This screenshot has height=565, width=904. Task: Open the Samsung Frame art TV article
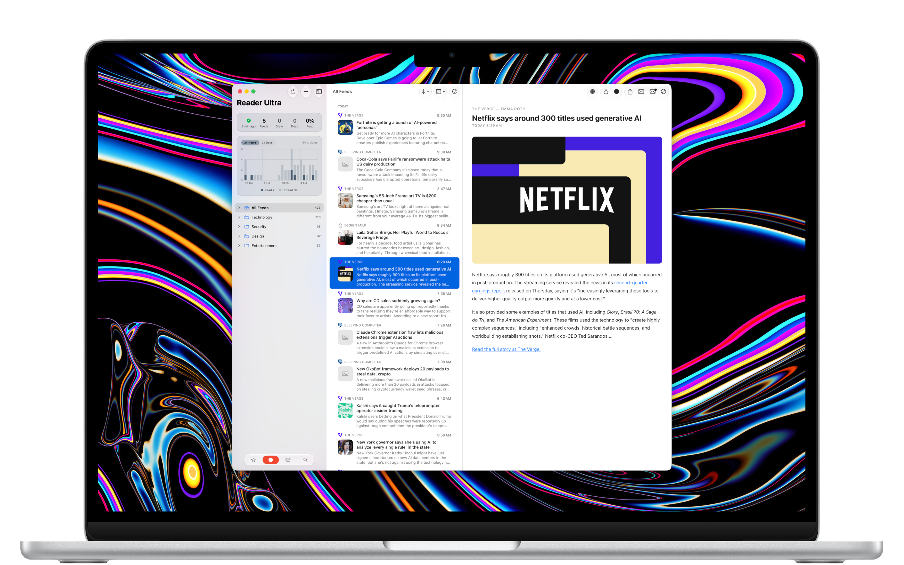click(394, 202)
